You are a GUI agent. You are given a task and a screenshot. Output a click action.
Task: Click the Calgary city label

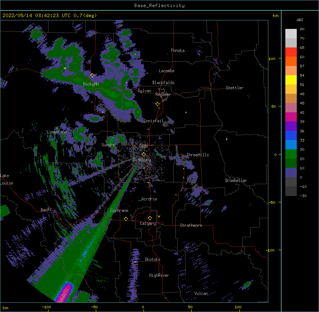tap(148, 223)
